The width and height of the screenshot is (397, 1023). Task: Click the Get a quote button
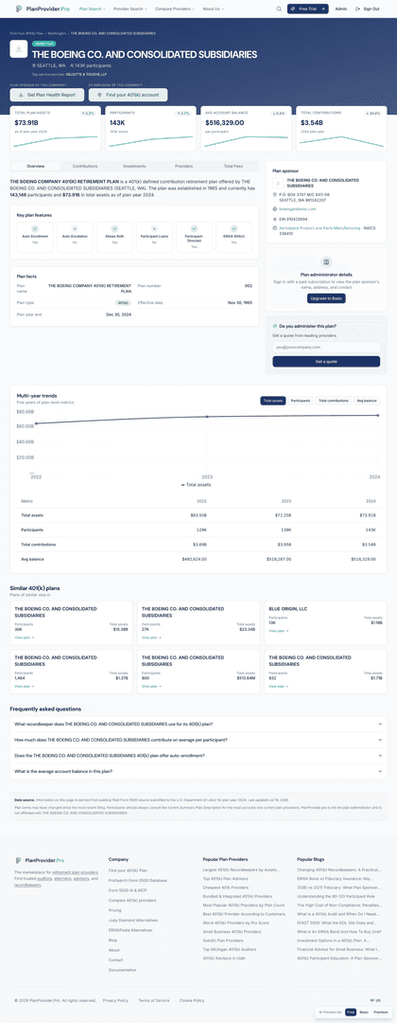326,362
